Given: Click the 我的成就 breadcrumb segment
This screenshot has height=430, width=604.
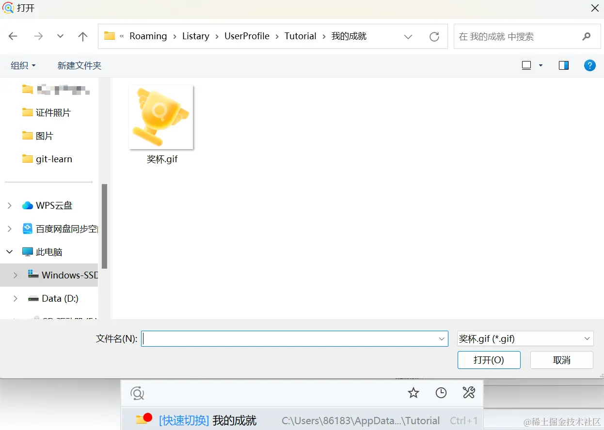Looking at the screenshot, I should pos(349,36).
